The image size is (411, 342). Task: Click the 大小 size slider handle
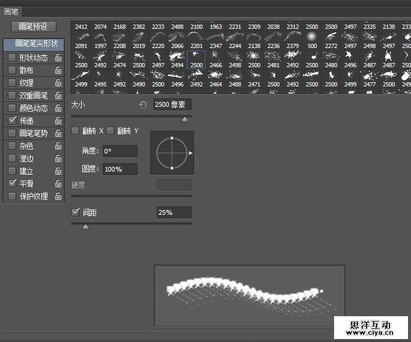[x=184, y=119]
